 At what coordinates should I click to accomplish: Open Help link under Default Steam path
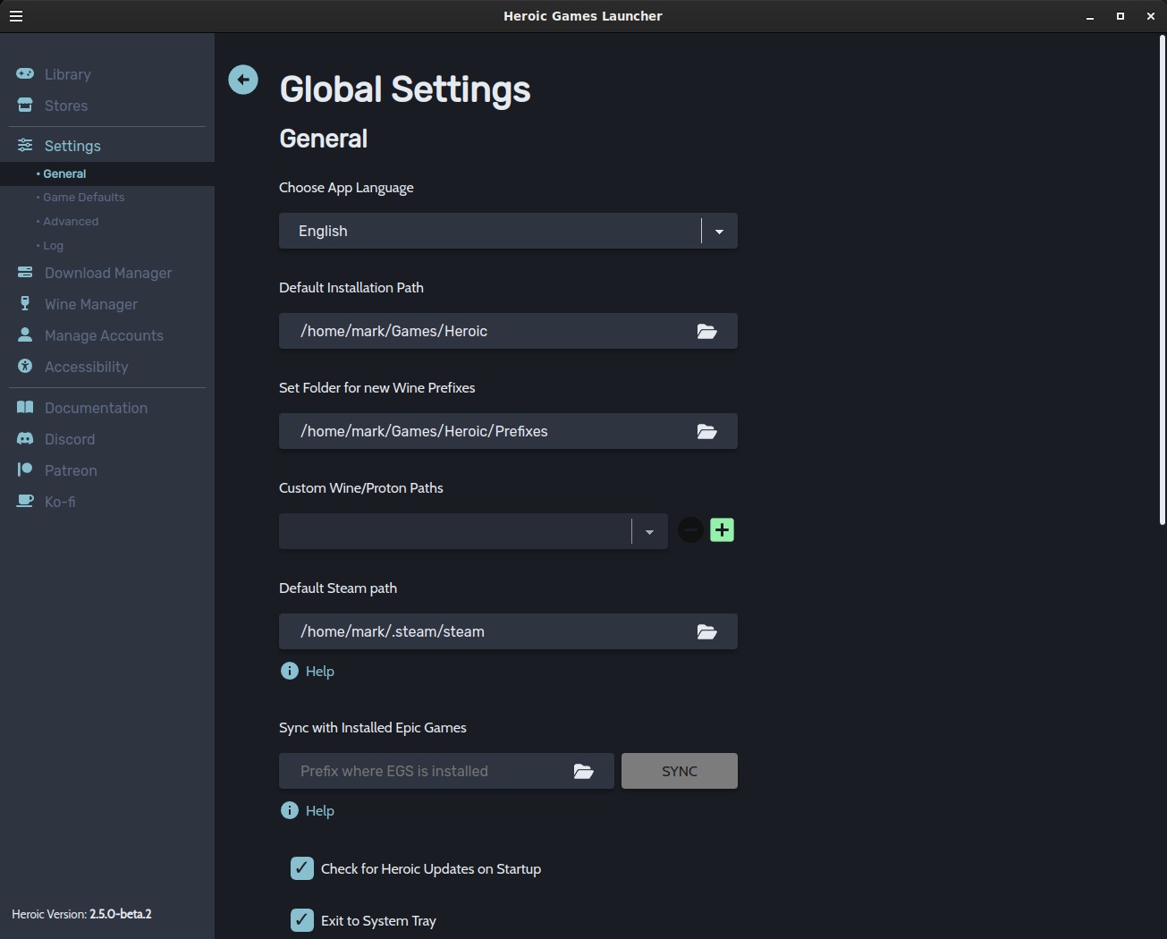[319, 671]
